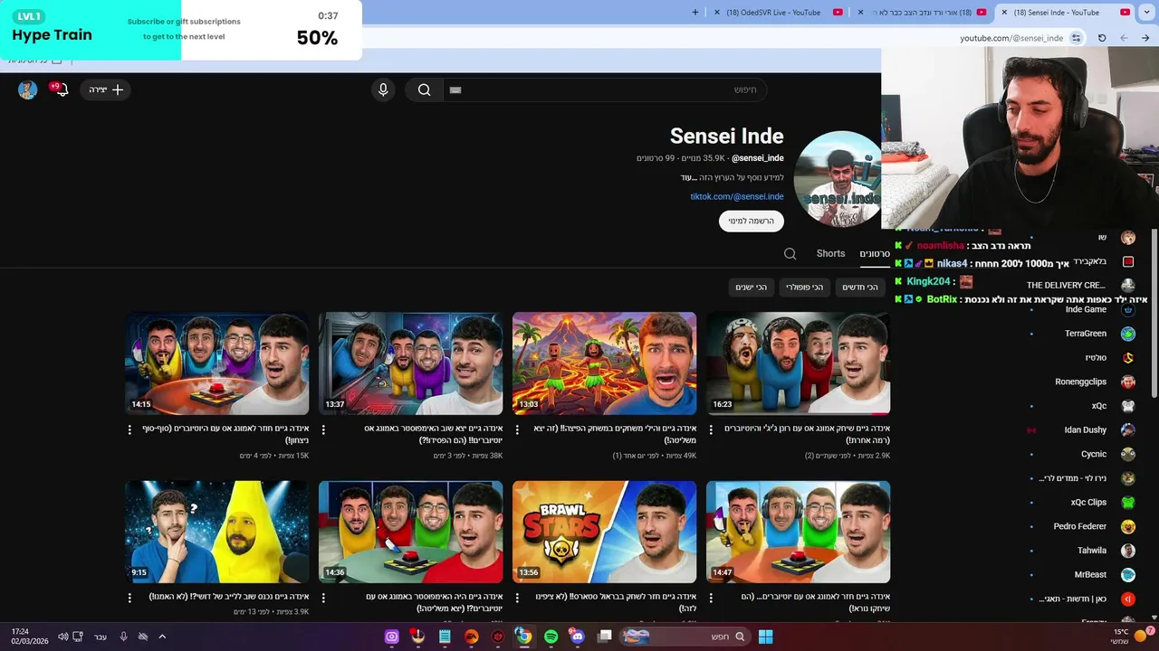Open options menu for the 16:23 video

(x=711, y=429)
